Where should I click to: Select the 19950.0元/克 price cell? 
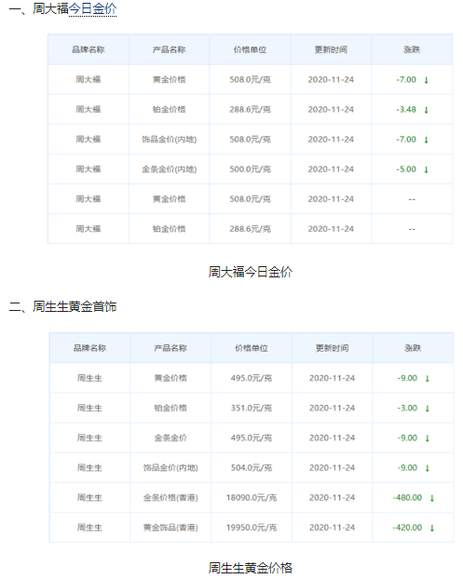click(252, 527)
